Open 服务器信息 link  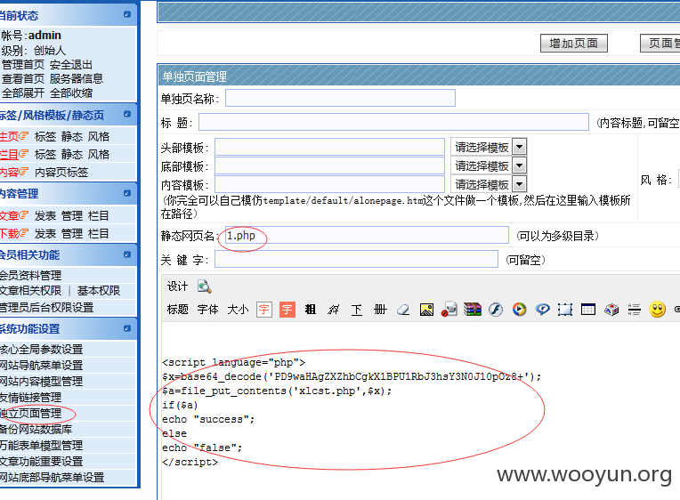point(77,78)
